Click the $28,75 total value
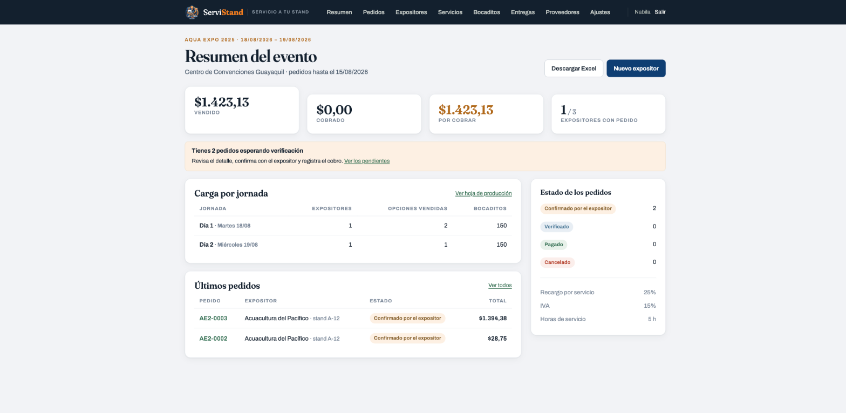 [x=497, y=338]
